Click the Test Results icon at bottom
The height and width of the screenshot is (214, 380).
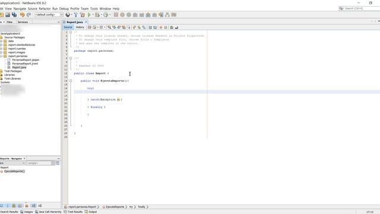(x=65, y=212)
